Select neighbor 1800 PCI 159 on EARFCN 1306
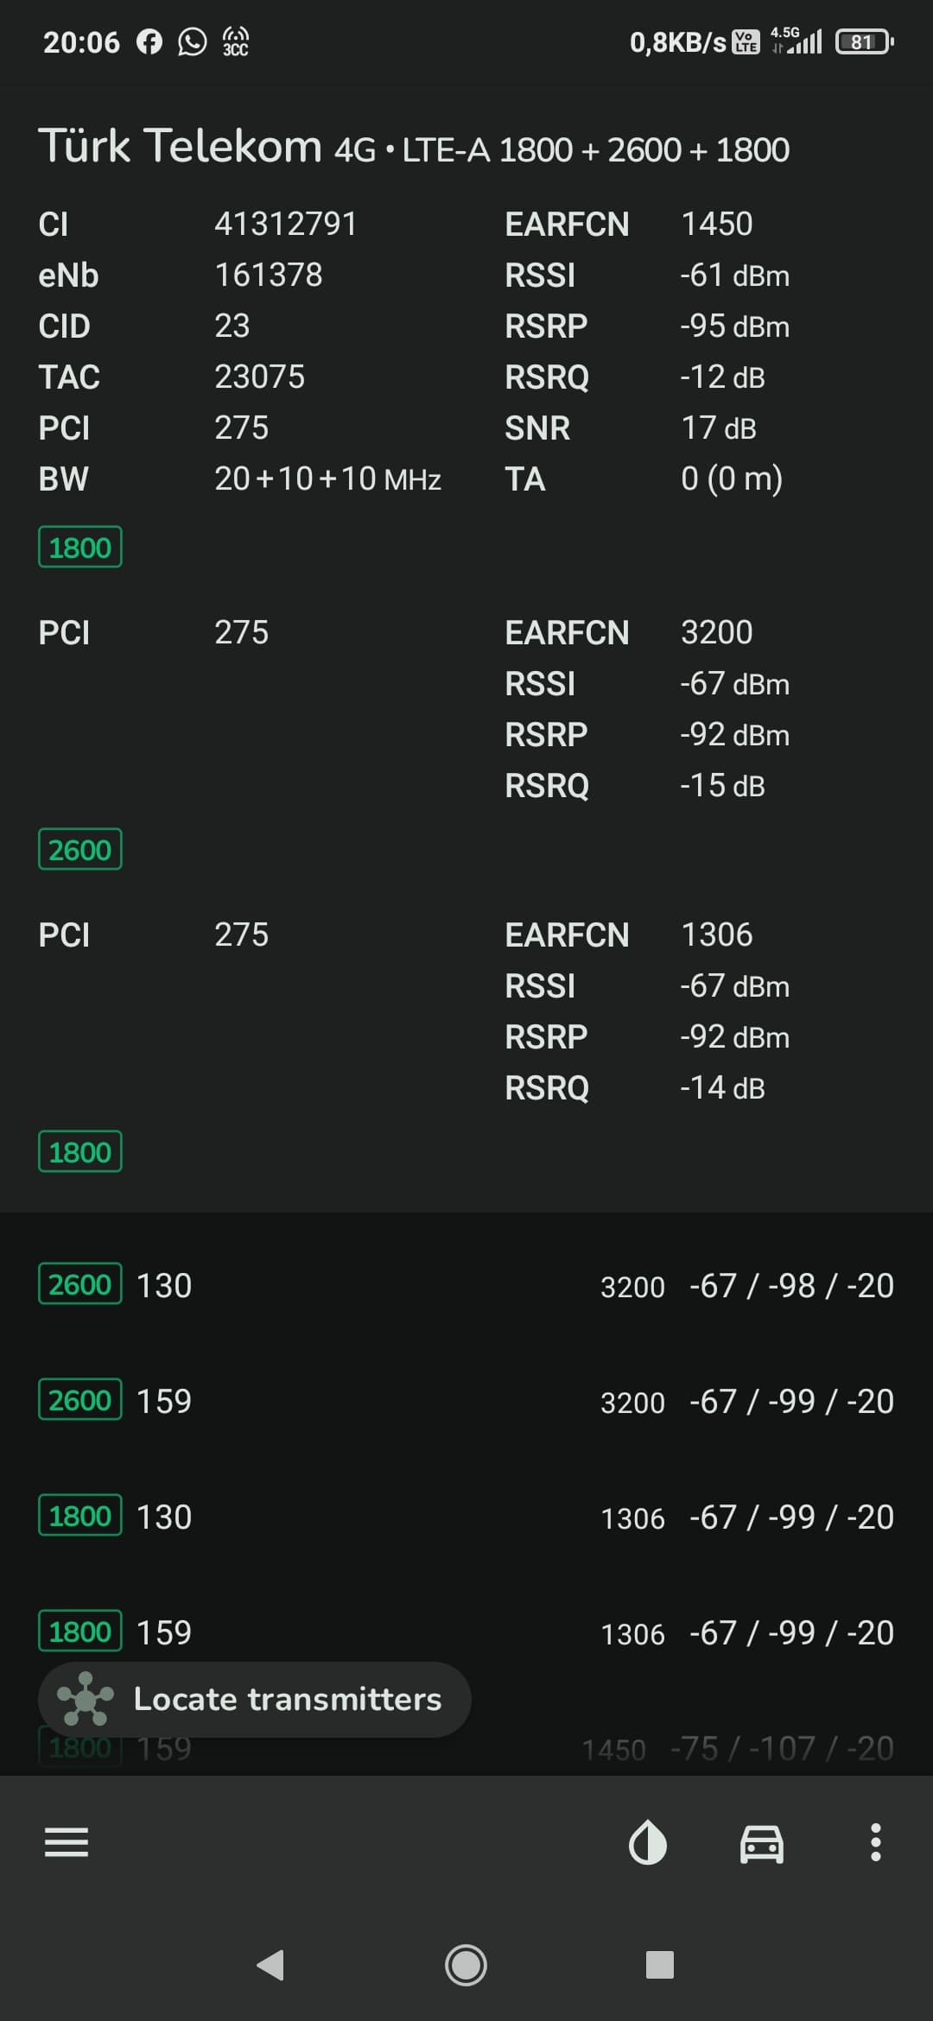 coord(466,1632)
